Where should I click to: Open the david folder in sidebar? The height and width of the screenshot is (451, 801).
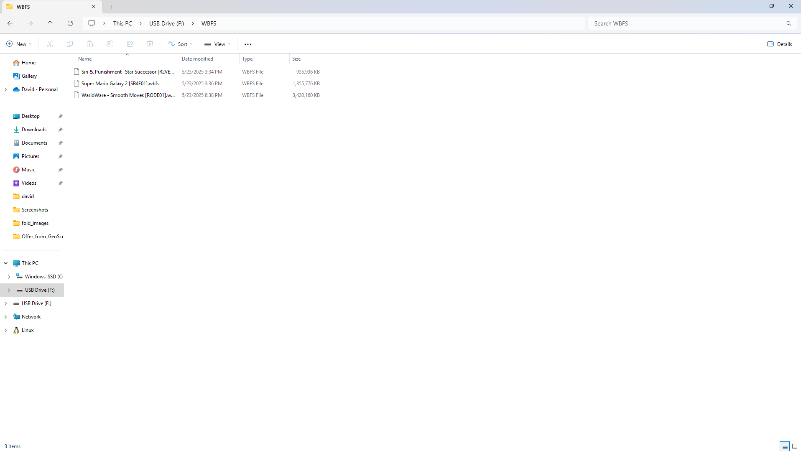coord(28,196)
